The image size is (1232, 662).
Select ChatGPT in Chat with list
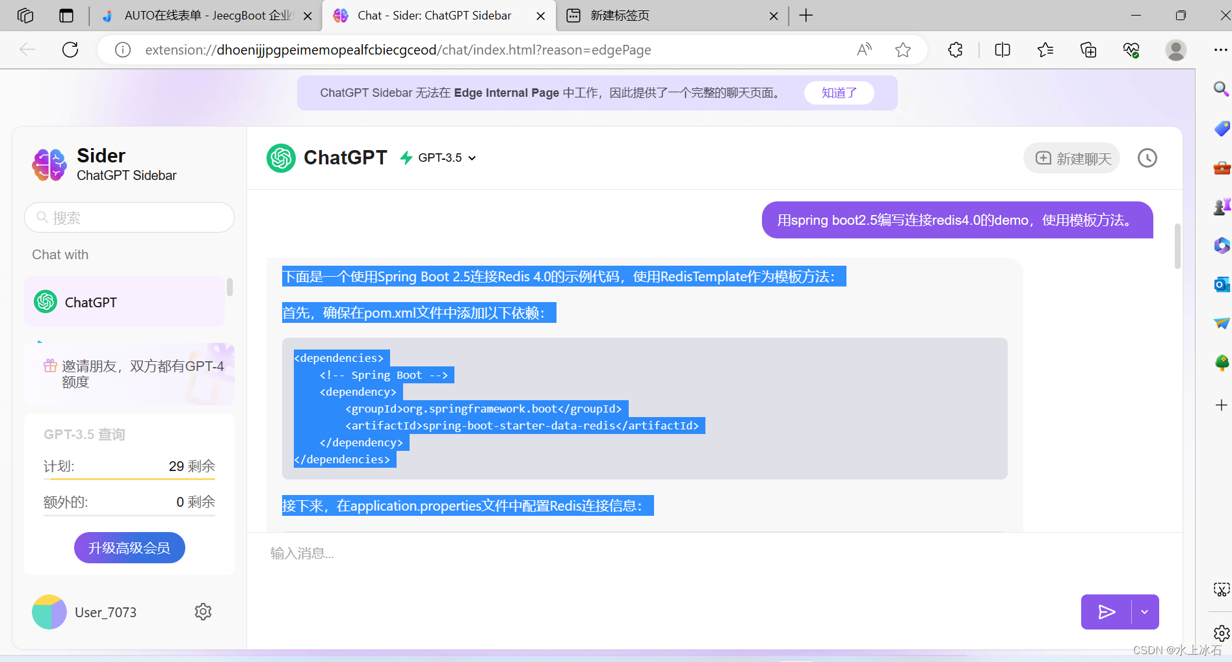tap(125, 302)
